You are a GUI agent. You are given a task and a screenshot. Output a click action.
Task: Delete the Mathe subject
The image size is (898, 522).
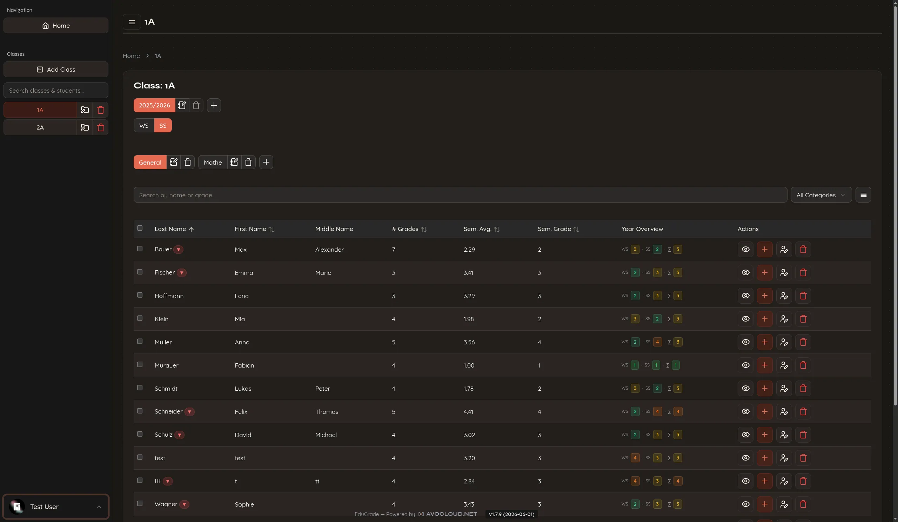click(x=248, y=162)
